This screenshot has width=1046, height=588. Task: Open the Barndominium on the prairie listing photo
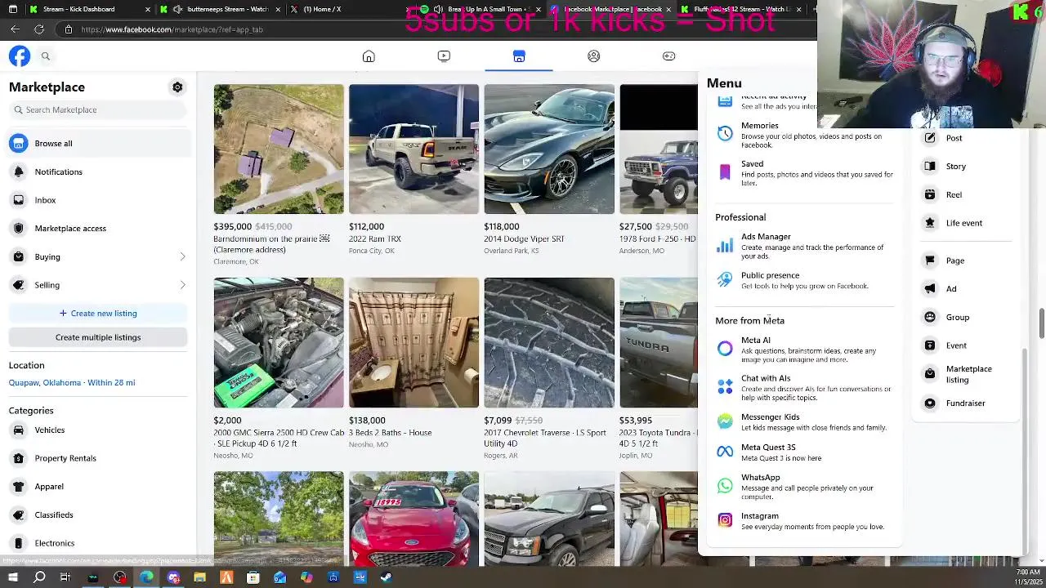[x=279, y=149]
